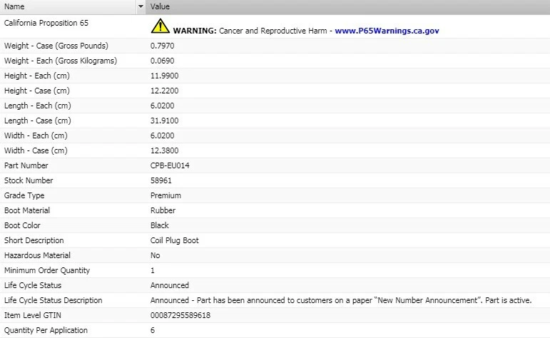Click the value 12.3800
This screenshot has width=550, height=338.
tap(164, 151)
